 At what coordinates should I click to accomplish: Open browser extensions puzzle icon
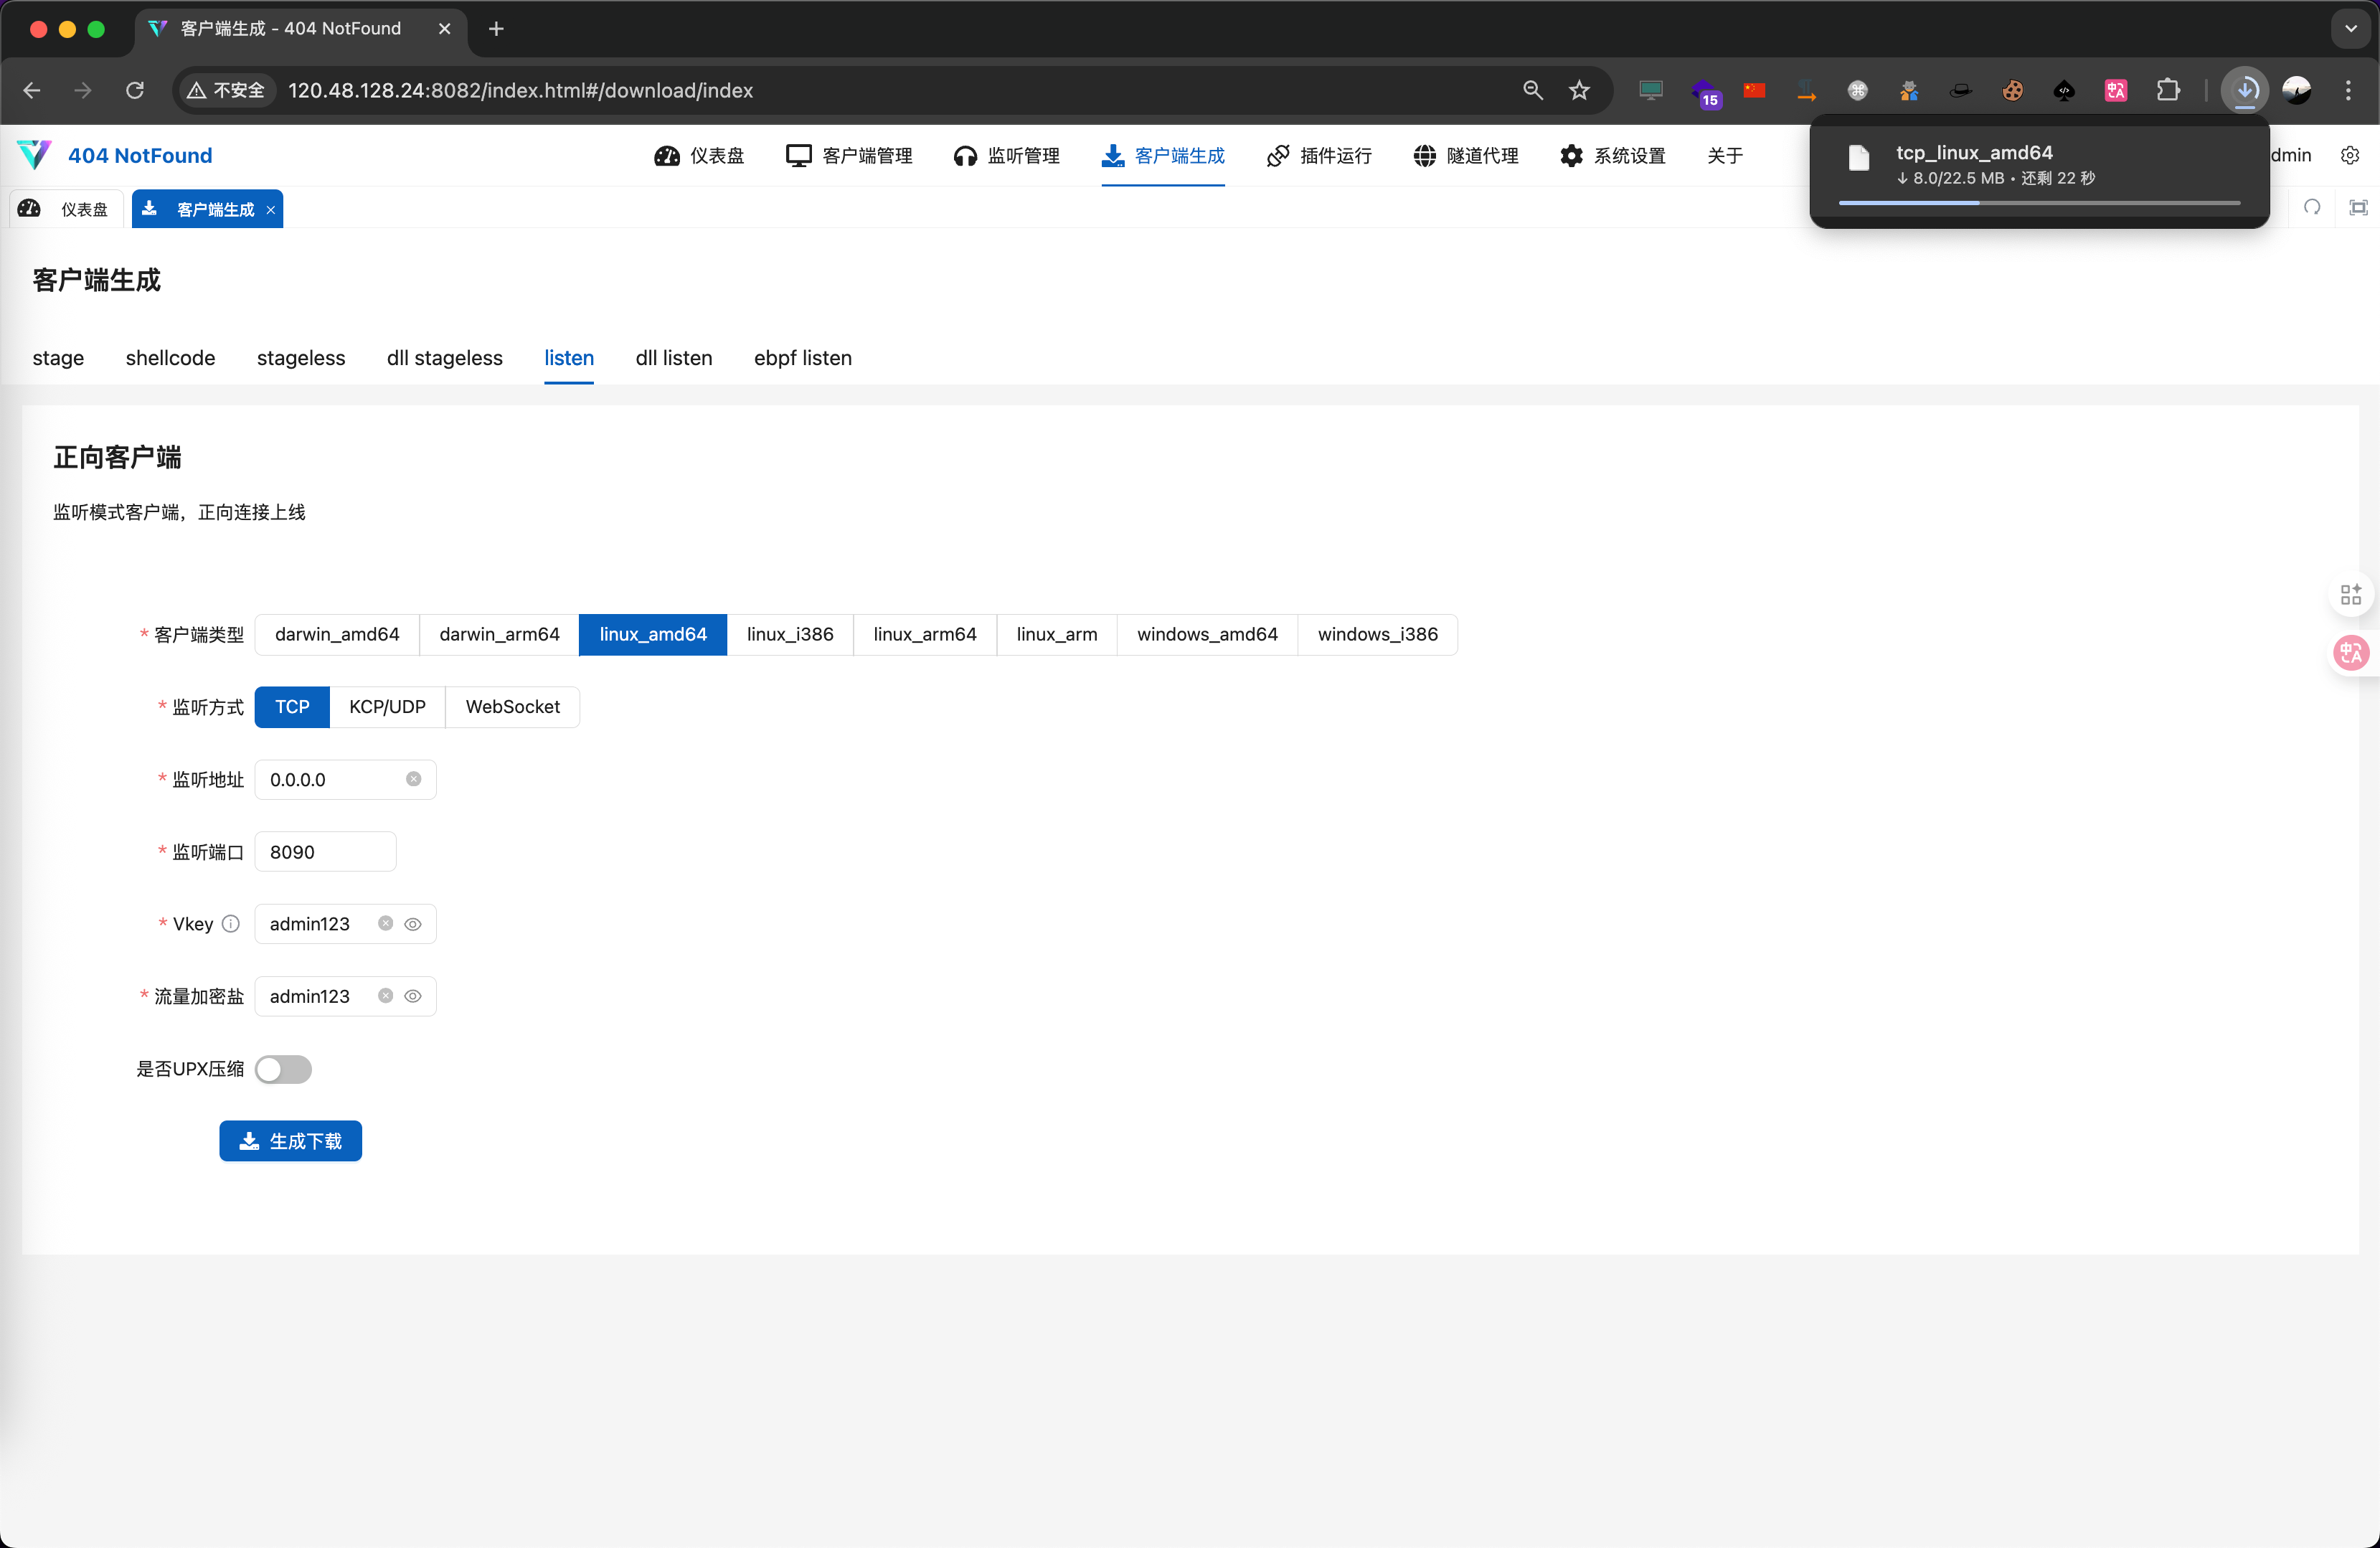[2168, 90]
